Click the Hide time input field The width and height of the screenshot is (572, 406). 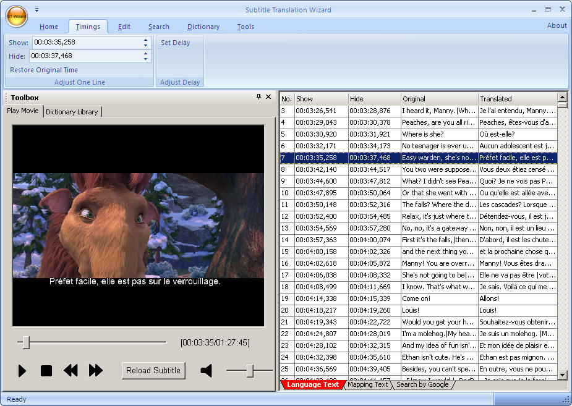coord(86,56)
